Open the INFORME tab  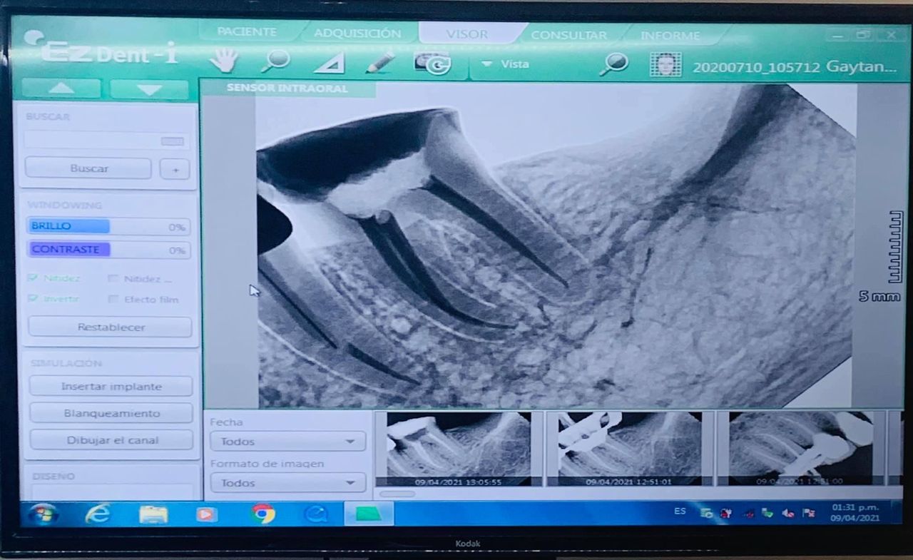coord(670,35)
